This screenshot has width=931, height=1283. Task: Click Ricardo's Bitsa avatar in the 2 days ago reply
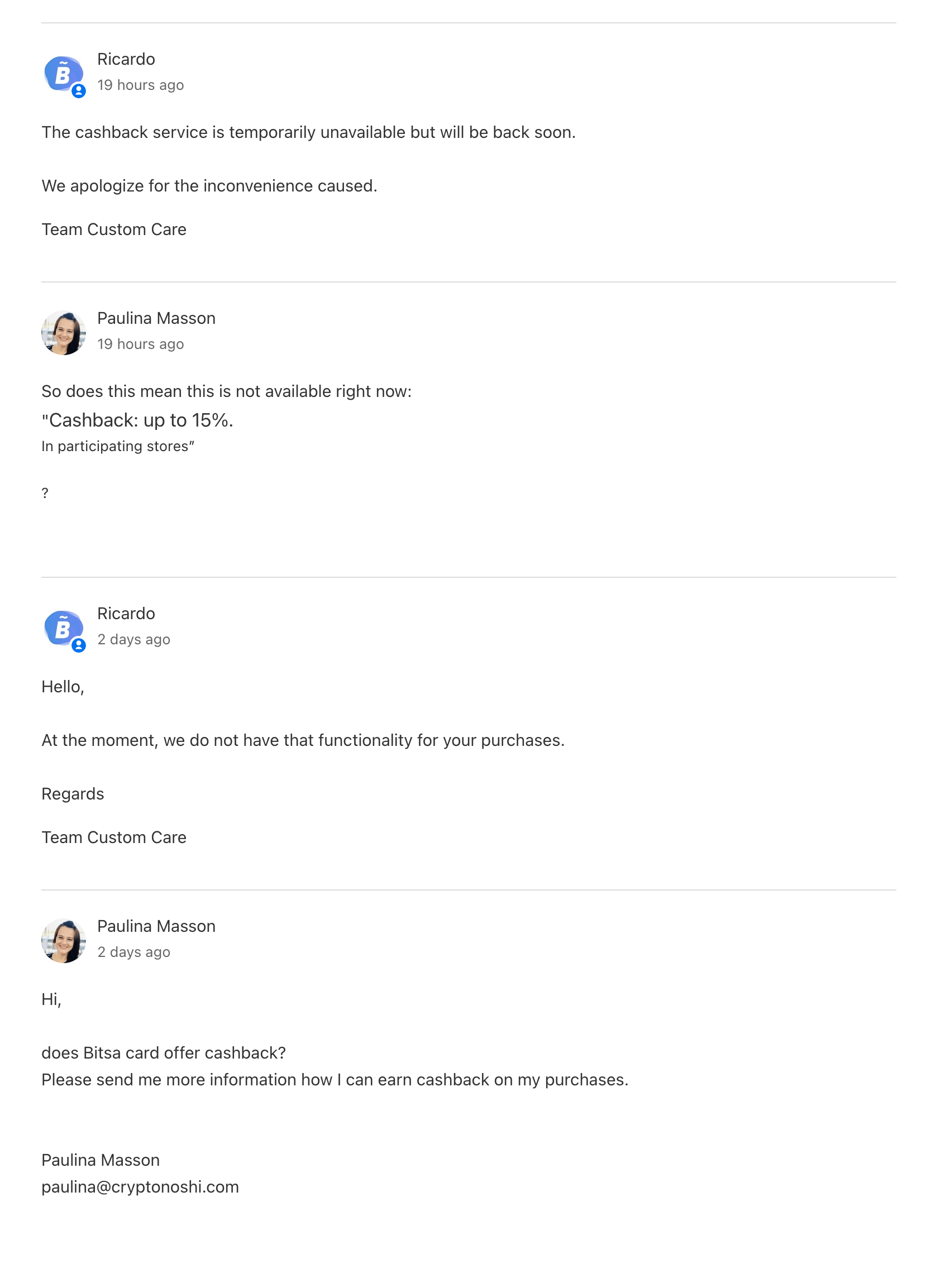pos(63,628)
